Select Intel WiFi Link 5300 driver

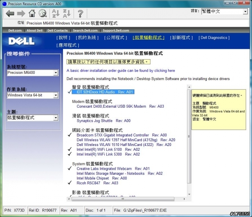108,154
